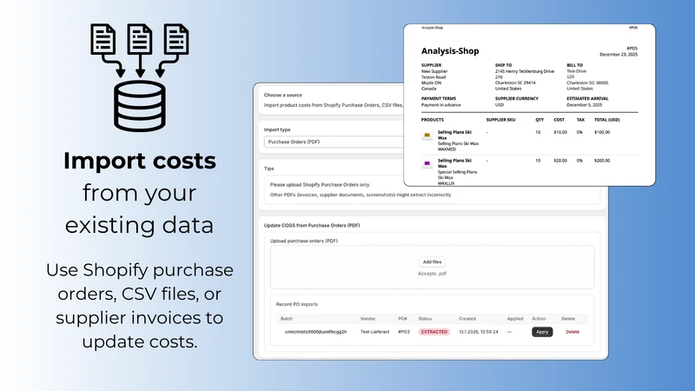Click the database with documents import icon
Screen dimensions: 695x391
[140, 77]
